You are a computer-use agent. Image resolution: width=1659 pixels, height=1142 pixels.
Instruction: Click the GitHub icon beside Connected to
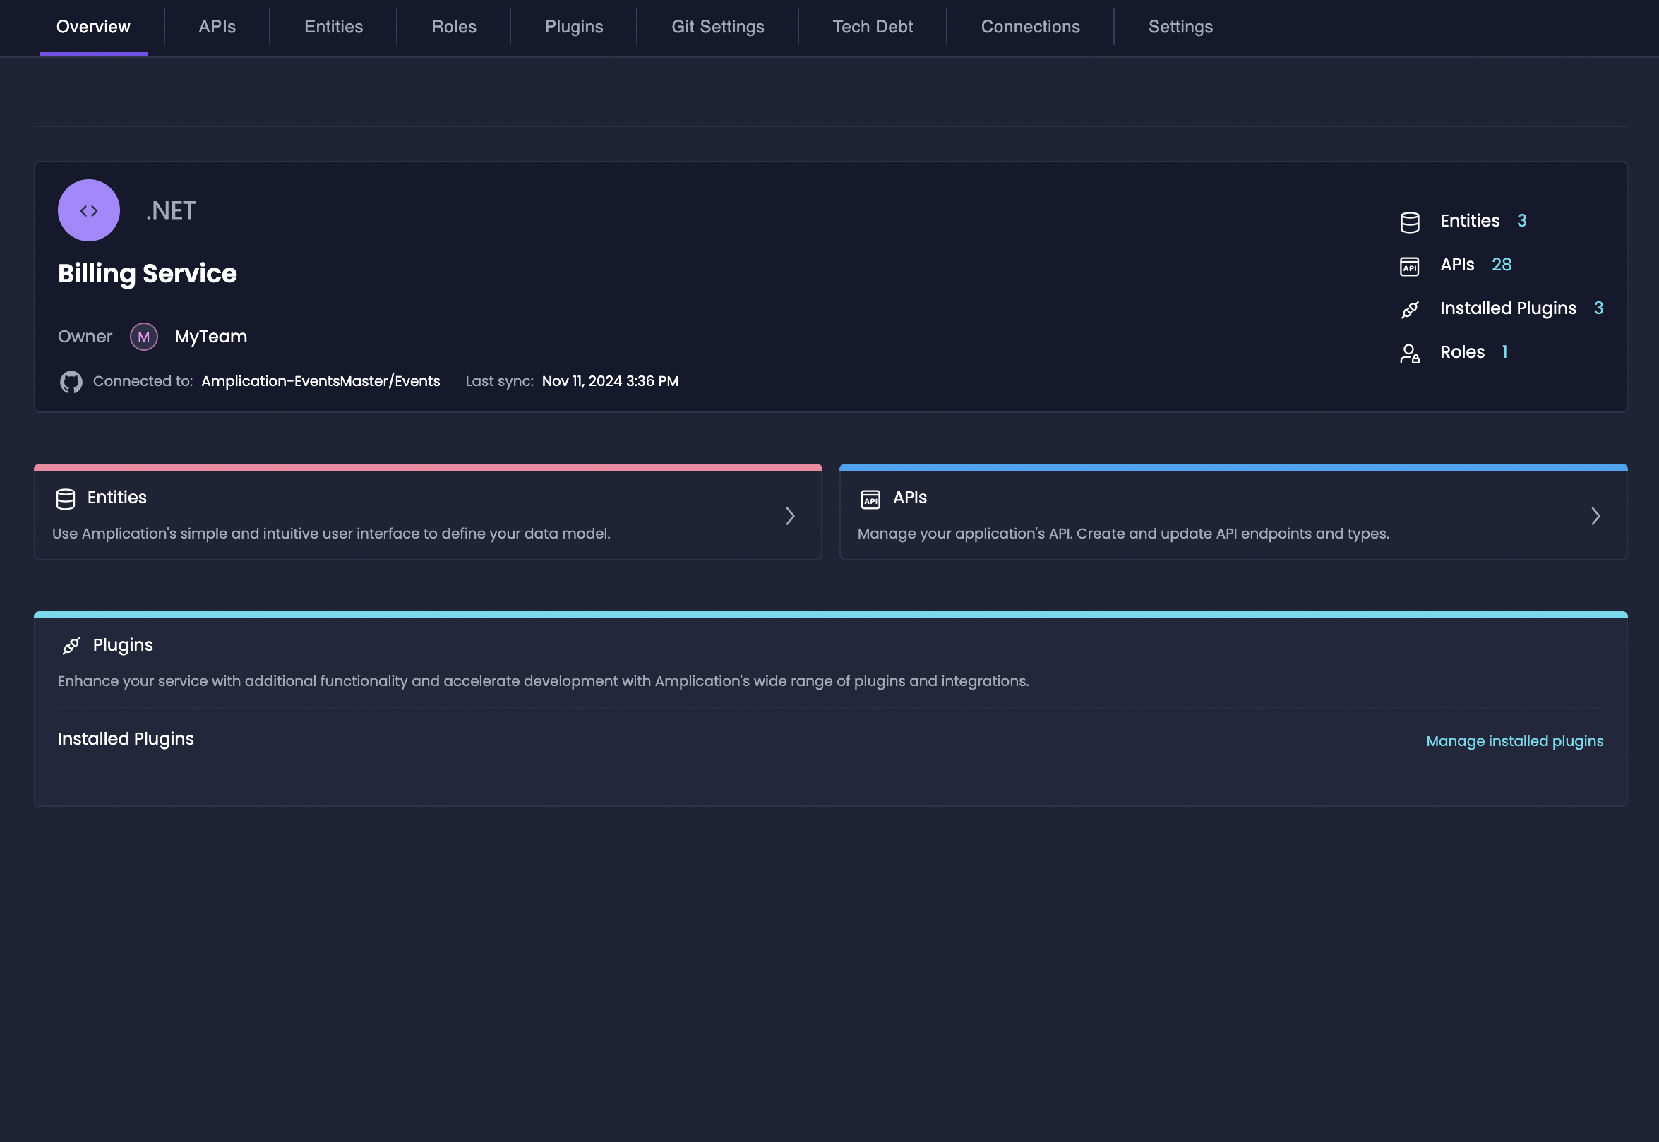pos(71,381)
